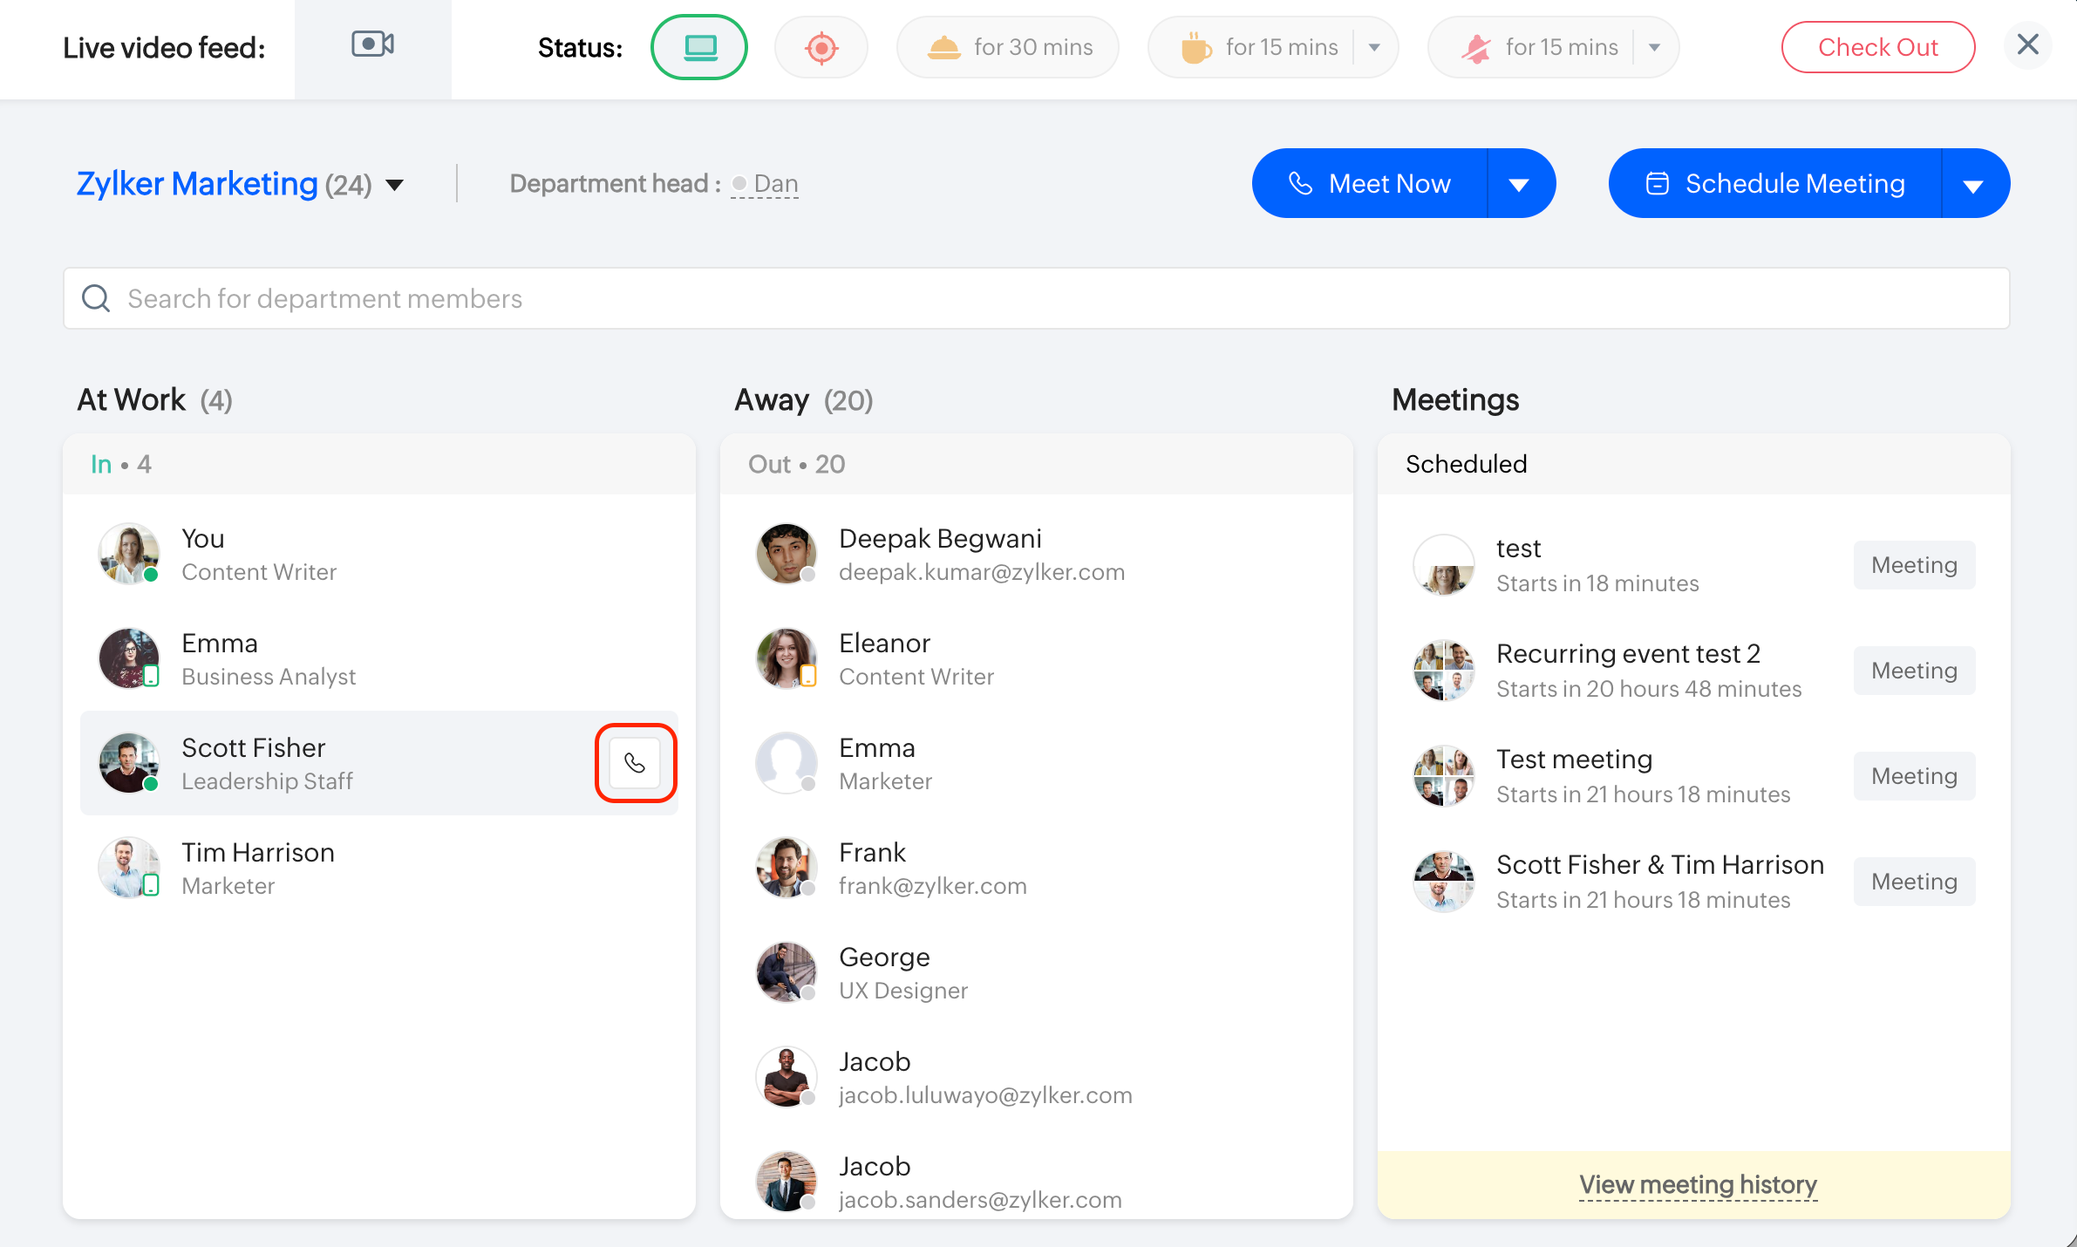2077x1247 pixels.
Task: Click the do-not-disturb bell icon
Action: click(1475, 47)
